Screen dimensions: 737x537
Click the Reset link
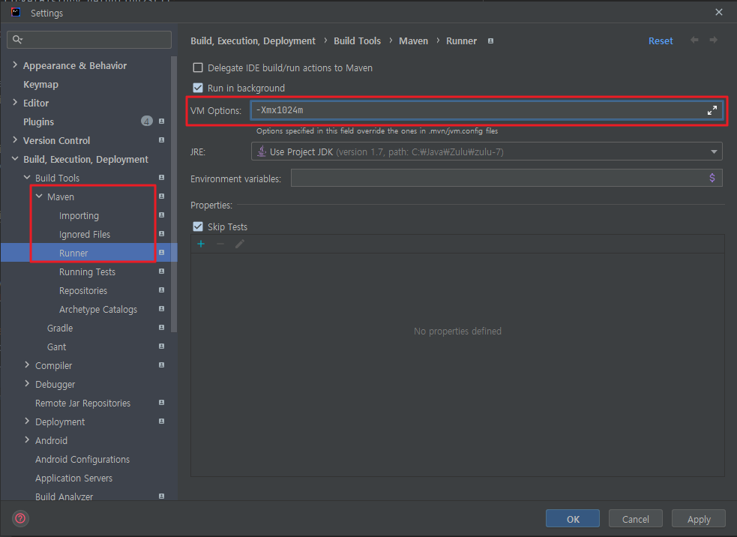tap(661, 41)
